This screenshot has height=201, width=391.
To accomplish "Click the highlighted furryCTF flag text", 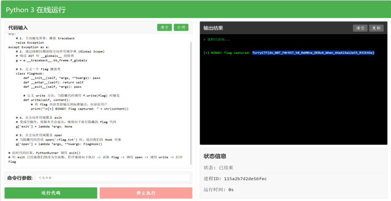I will (x=313, y=52).
